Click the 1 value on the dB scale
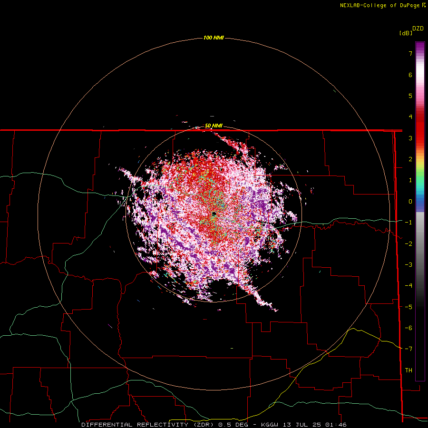 click(410, 180)
